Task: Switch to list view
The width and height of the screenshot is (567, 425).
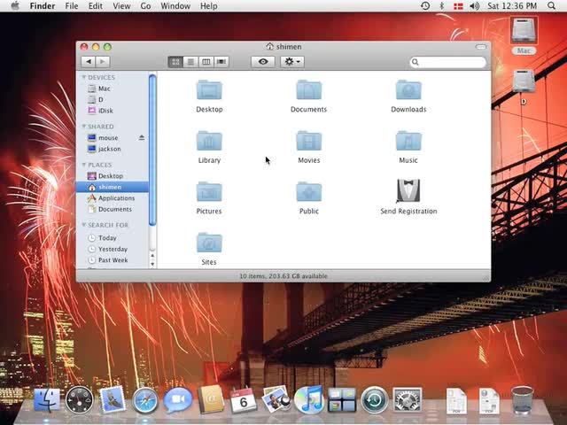Action: coord(190,62)
